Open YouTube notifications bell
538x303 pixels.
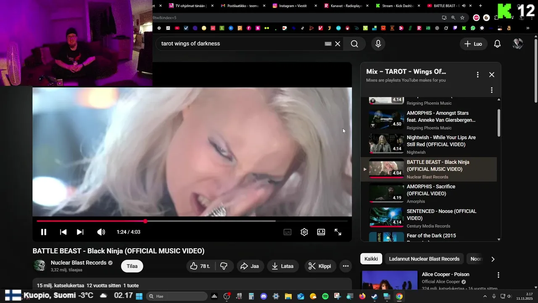coord(497,44)
